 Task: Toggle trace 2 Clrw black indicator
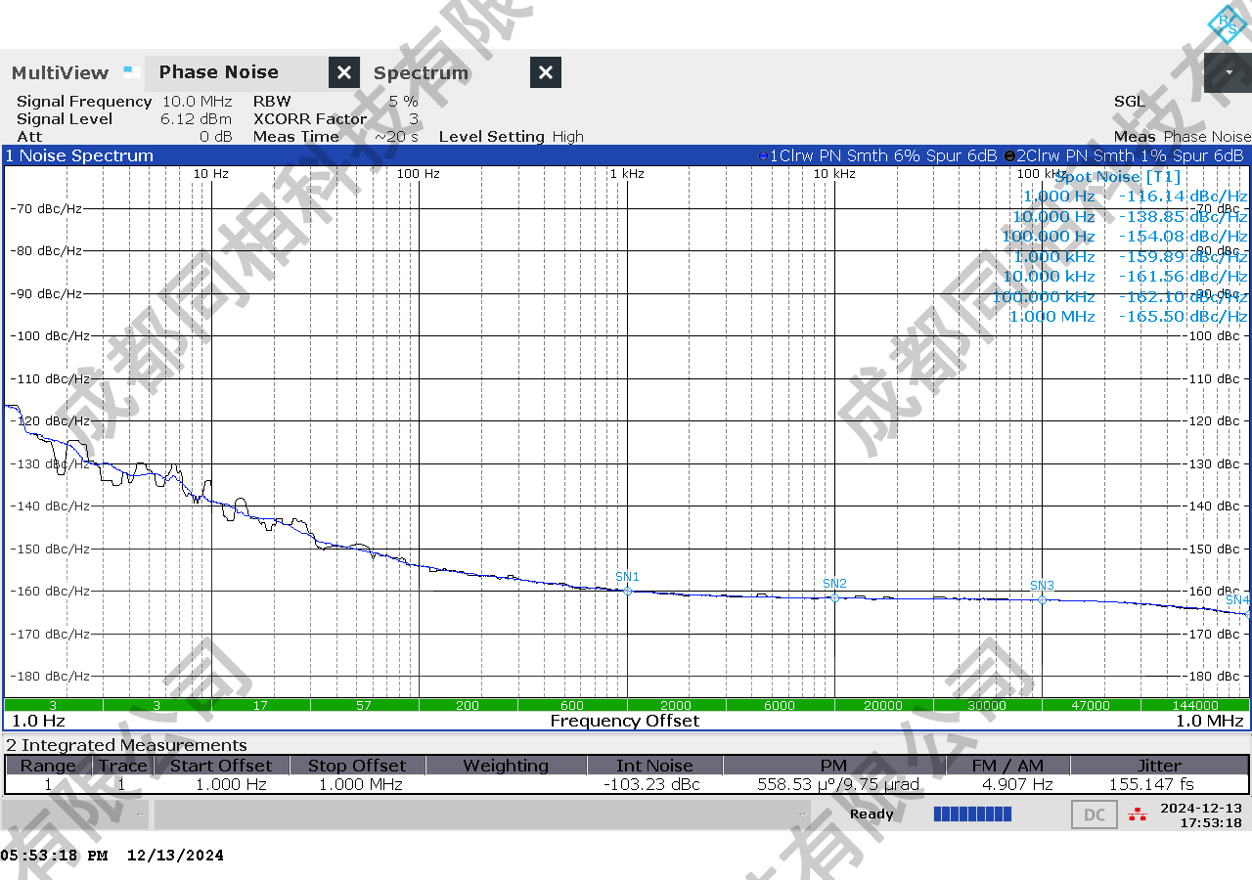(1009, 156)
